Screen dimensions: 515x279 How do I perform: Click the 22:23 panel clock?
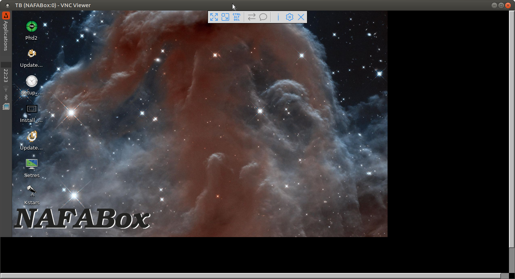[x=6, y=76]
